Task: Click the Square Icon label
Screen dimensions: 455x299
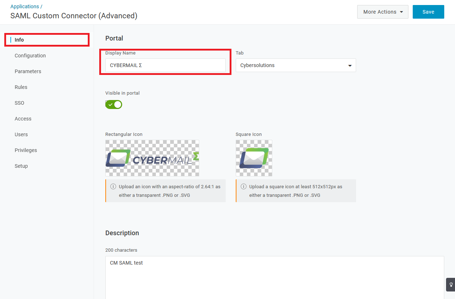Action: [249, 134]
